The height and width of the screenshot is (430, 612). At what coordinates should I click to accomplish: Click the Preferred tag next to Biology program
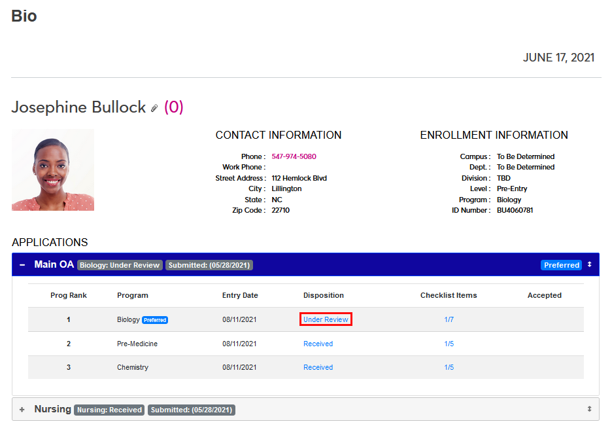[x=155, y=320]
